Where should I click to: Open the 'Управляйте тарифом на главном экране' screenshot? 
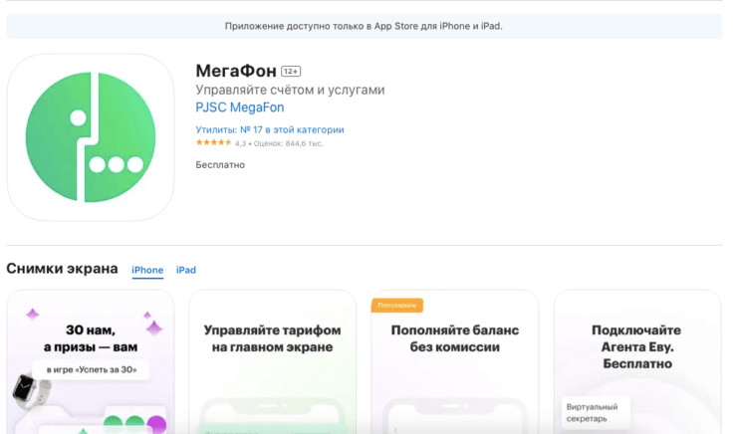(272, 361)
